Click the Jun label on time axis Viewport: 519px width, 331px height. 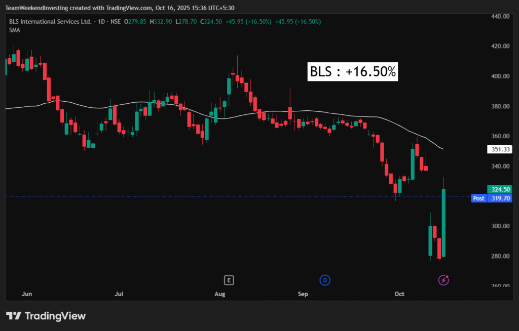[28, 294]
